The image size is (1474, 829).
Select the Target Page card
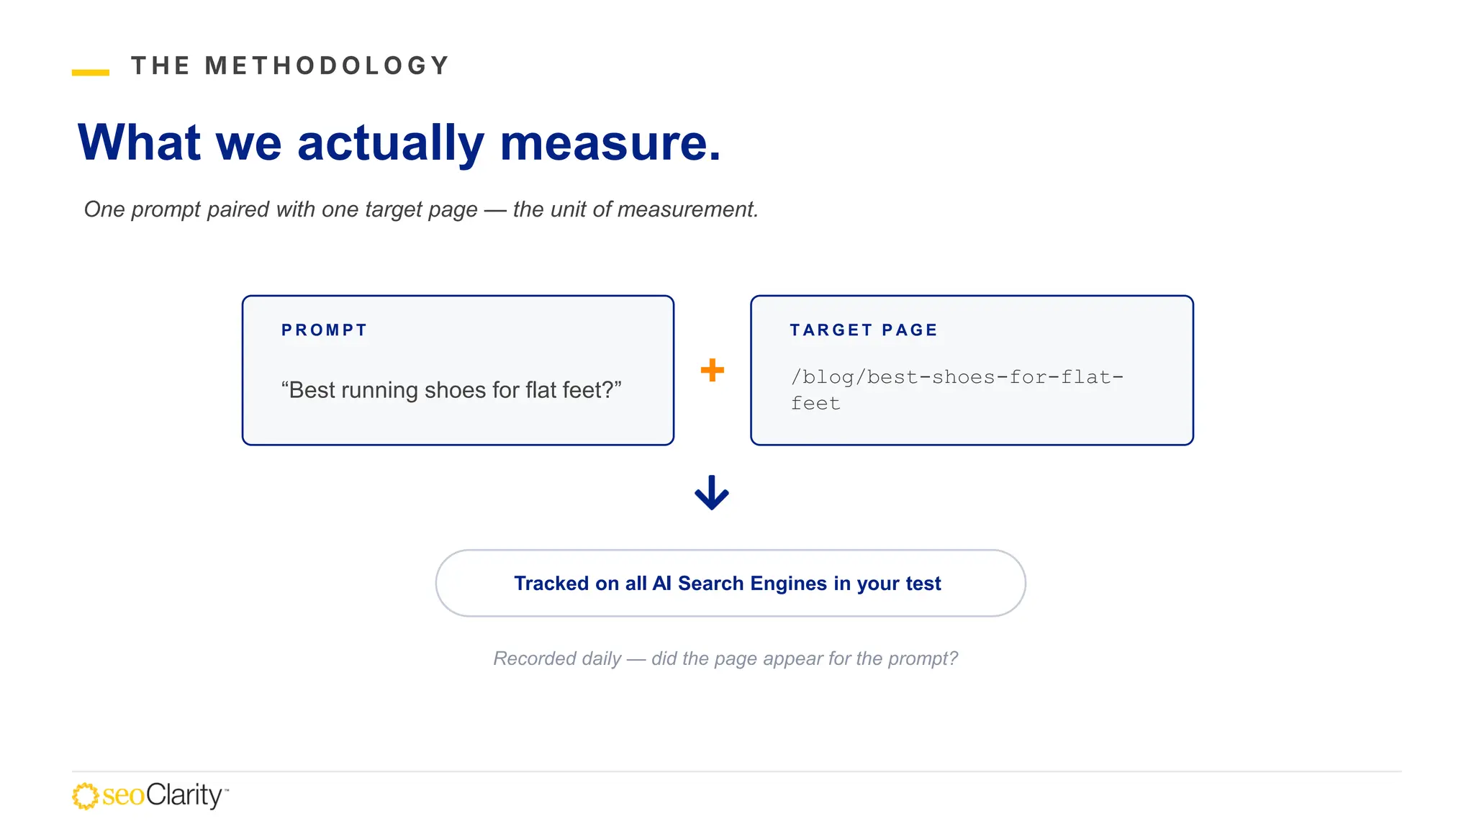coord(972,370)
